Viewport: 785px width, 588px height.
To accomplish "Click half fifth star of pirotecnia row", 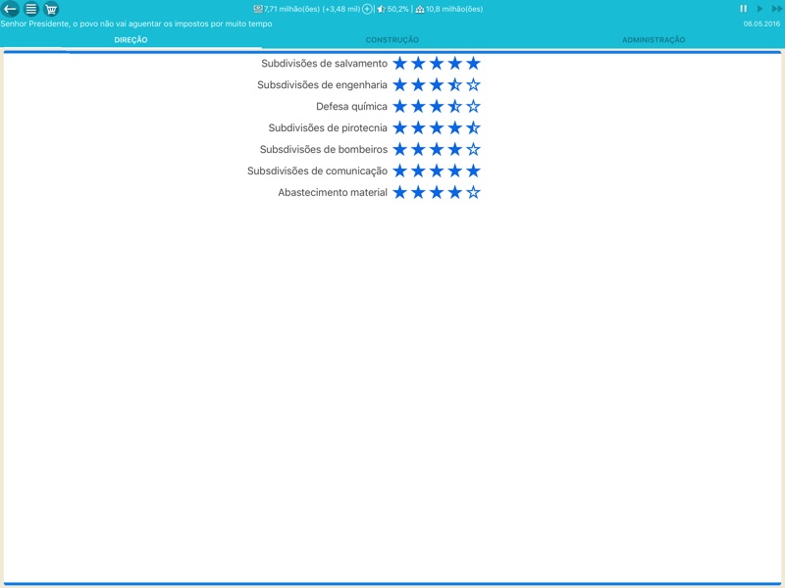I will tap(473, 127).
